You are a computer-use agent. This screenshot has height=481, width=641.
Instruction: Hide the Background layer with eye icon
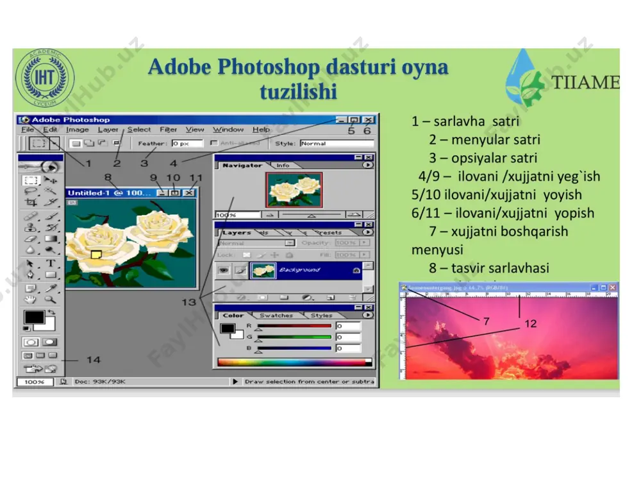click(x=223, y=271)
